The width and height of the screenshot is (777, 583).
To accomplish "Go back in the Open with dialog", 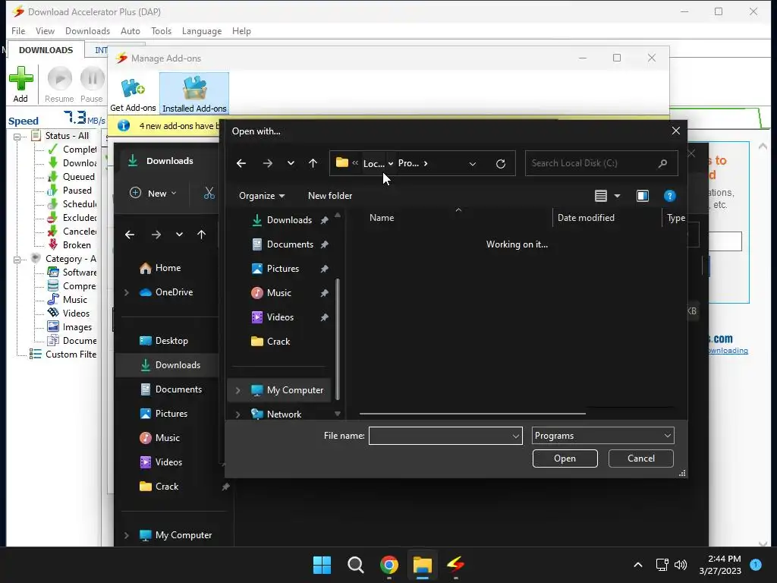I will click(241, 163).
